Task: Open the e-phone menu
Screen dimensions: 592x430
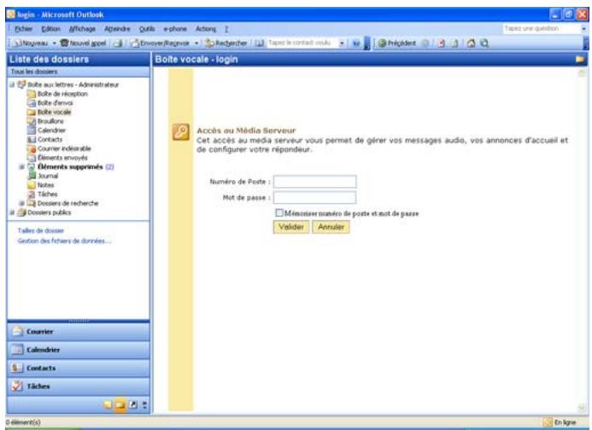Action: point(175,29)
